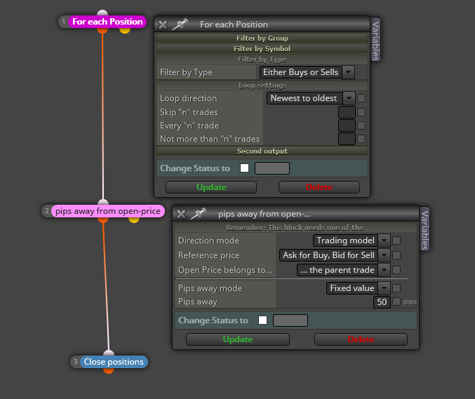Click Update in For each Position panel
The image size is (475, 399).
click(211, 187)
